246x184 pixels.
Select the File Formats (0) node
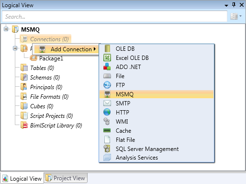click(x=49, y=97)
